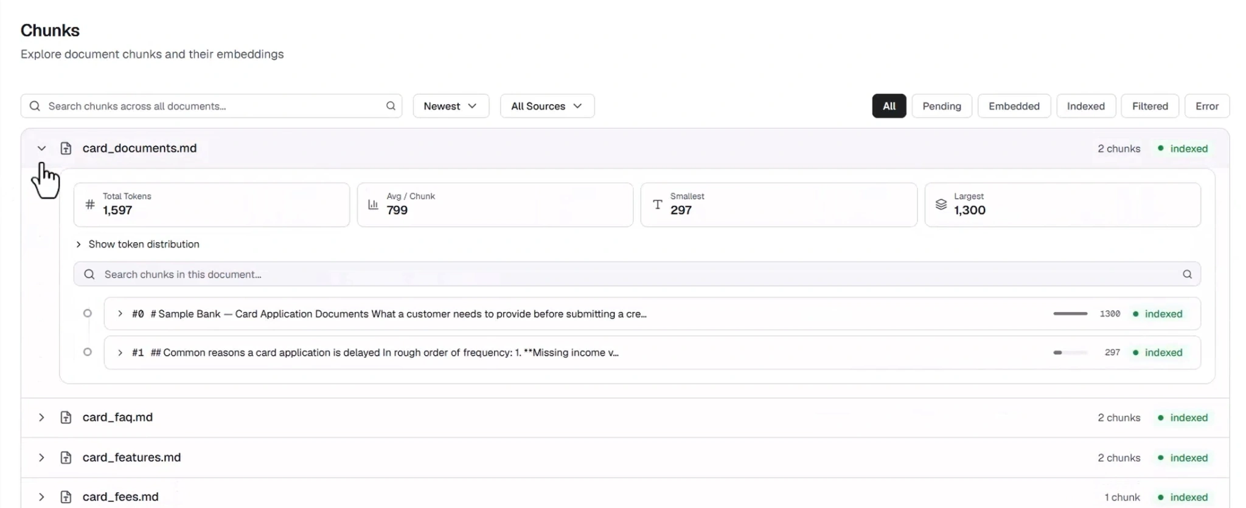Select the Embedded filter tab
Screen dimensions: 1246x508
tap(1014, 106)
